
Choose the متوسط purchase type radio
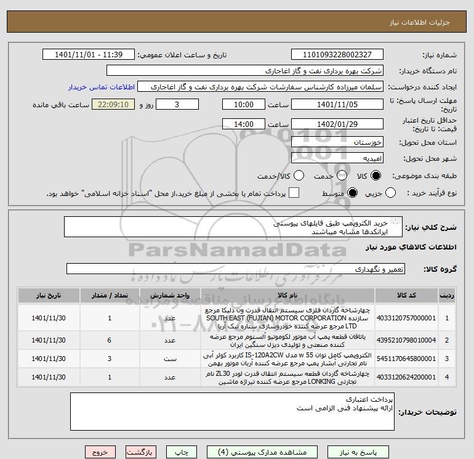[353, 193]
